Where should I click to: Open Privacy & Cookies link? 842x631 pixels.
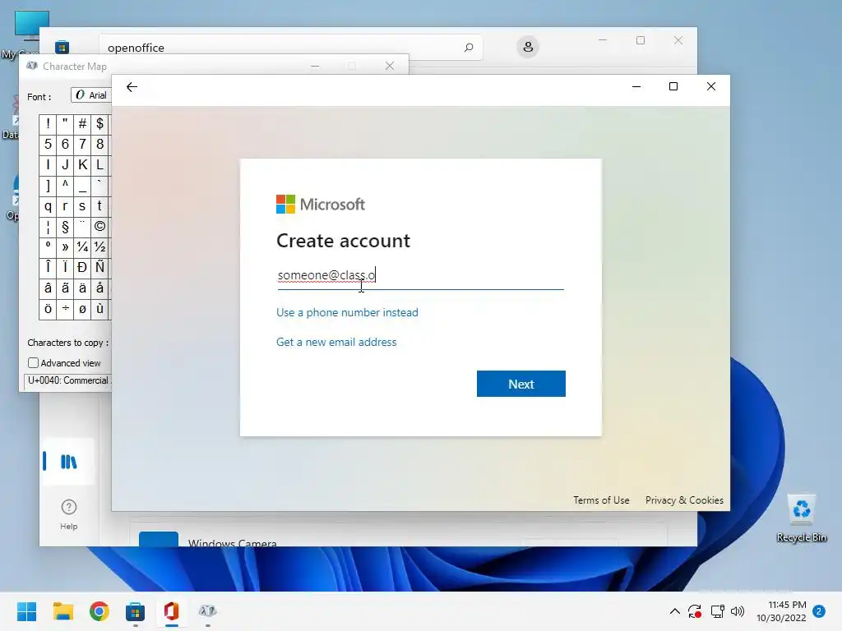(684, 500)
